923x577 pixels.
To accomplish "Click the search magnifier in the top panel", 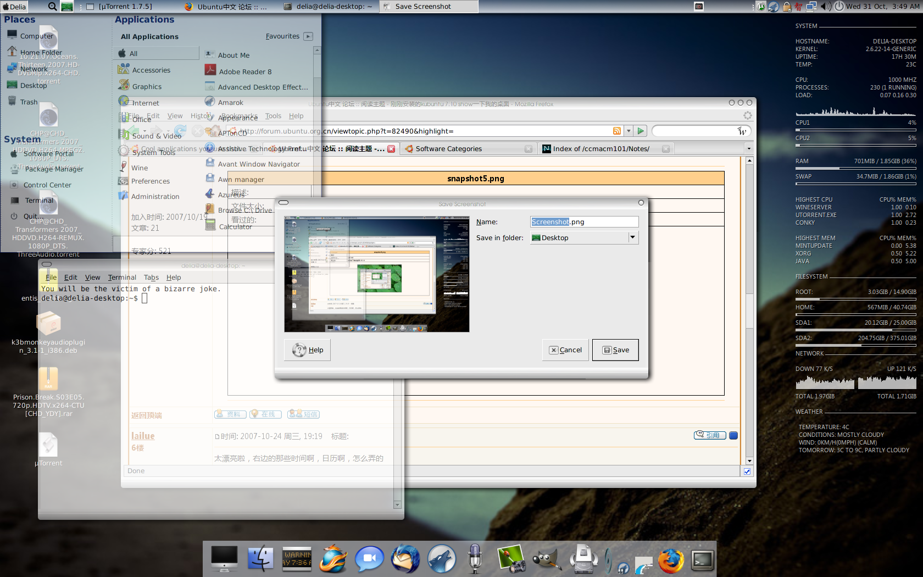I will click(x=52, y=7).
